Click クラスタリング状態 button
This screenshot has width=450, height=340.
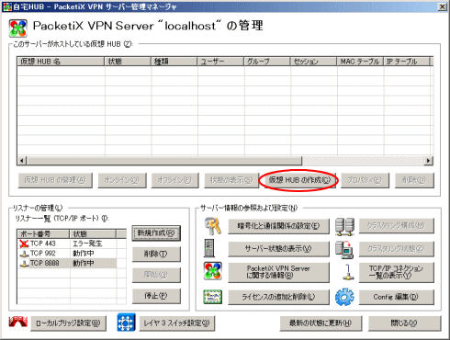pyautogui.click(x=397, y=249)
